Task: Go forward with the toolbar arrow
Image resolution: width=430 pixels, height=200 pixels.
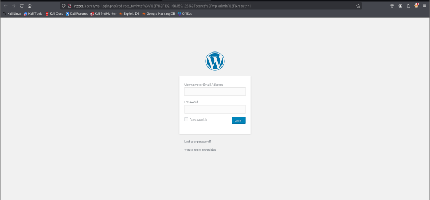Action: [13, 6]
